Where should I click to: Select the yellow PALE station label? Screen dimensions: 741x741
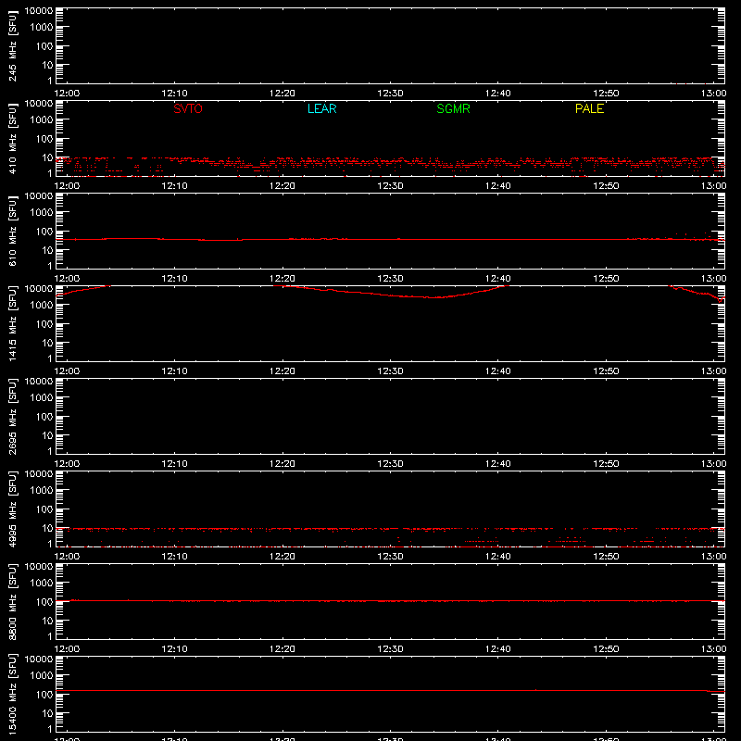[589, 108]
